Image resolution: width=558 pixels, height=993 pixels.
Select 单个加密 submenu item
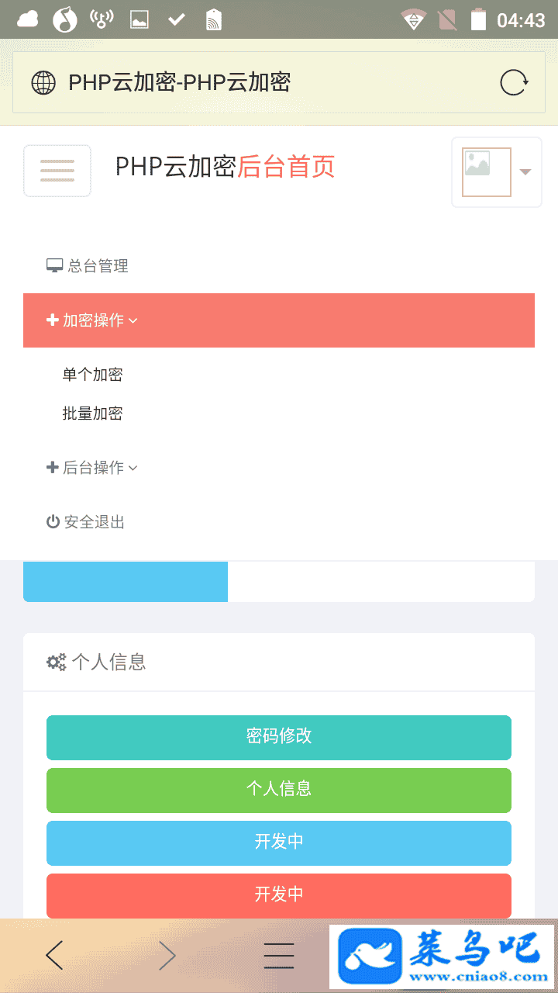pos(93,375)
